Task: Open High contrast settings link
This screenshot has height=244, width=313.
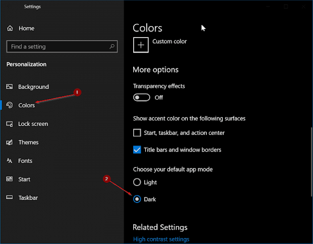Action: [x=161, y=239]
